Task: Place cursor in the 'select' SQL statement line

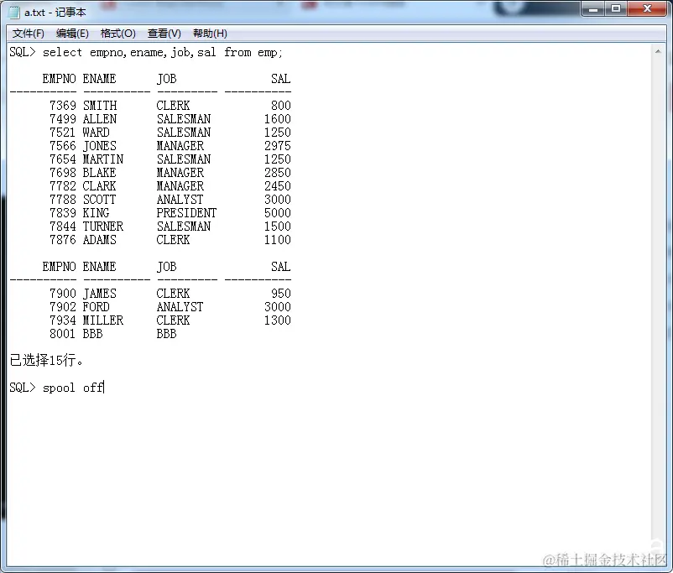Action: tap(146, 52)
